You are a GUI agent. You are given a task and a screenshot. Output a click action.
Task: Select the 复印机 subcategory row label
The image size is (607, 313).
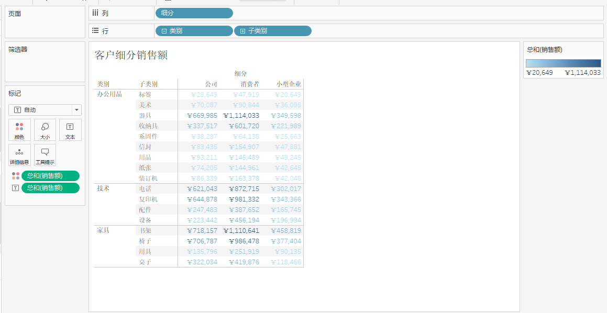148,199
